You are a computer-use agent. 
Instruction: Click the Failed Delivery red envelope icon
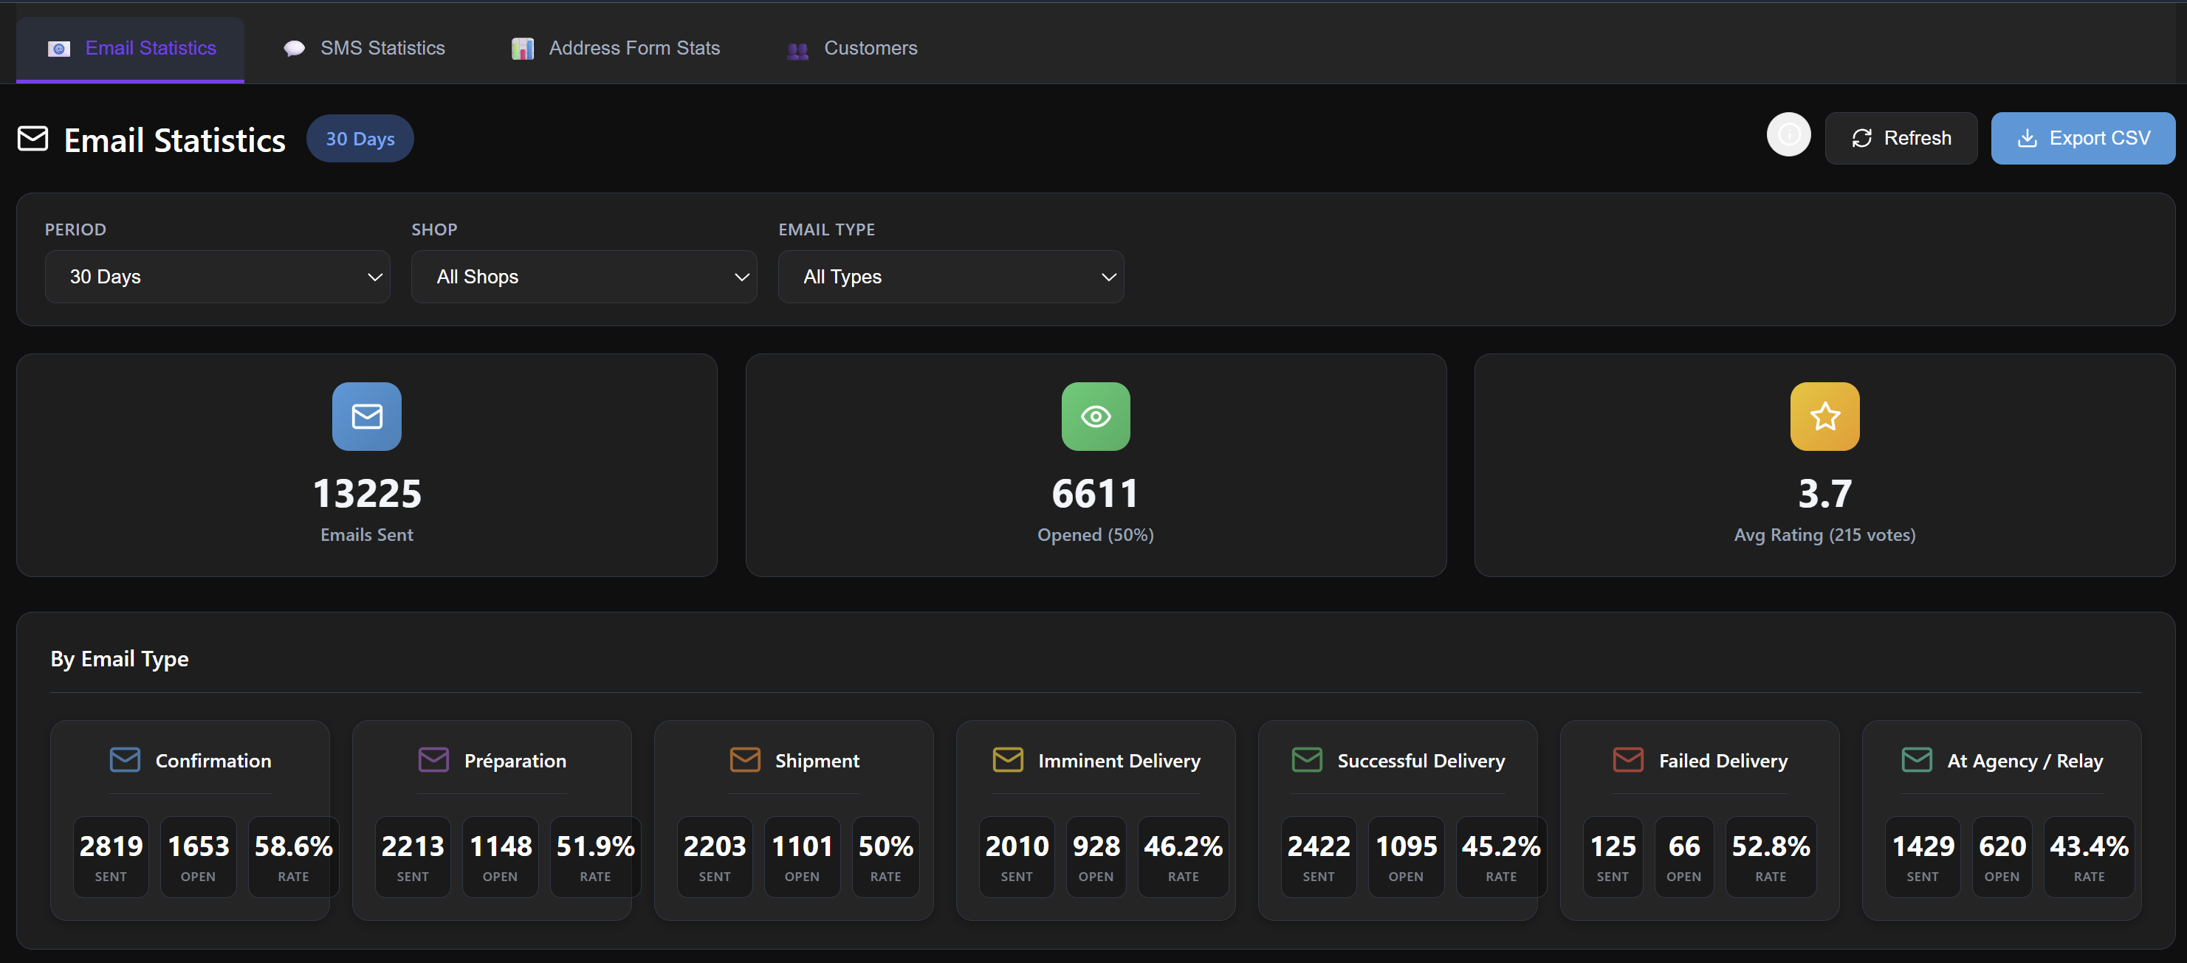tap(1627, 759)
